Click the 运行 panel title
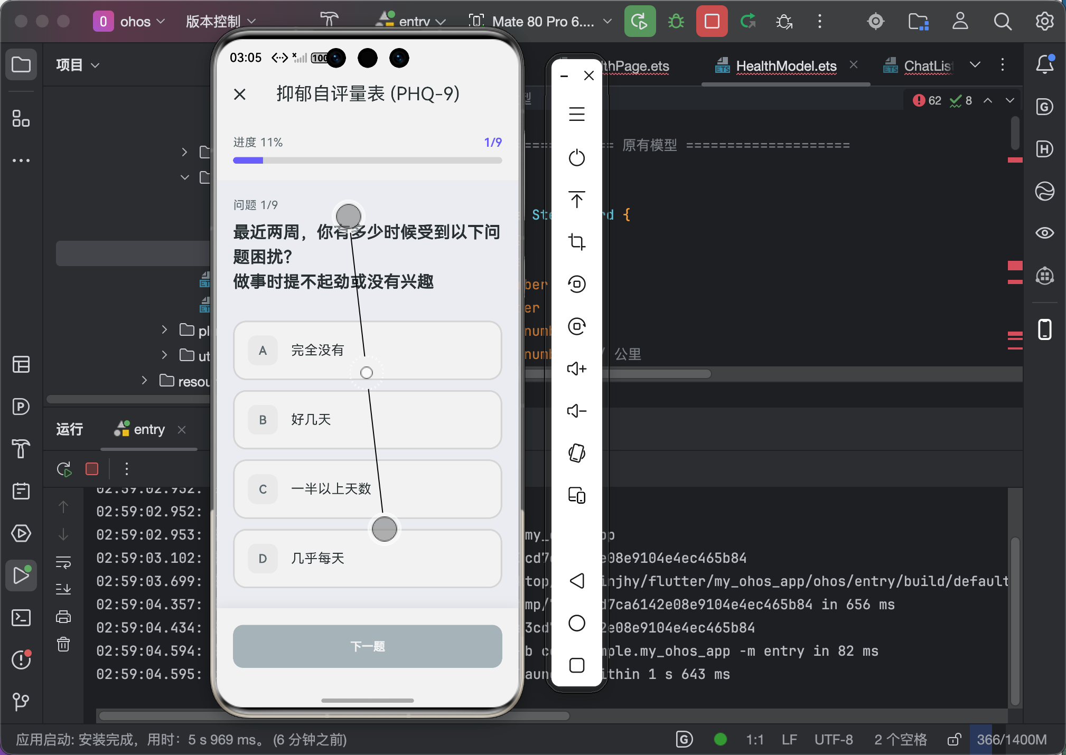 [x=69, y=429]
